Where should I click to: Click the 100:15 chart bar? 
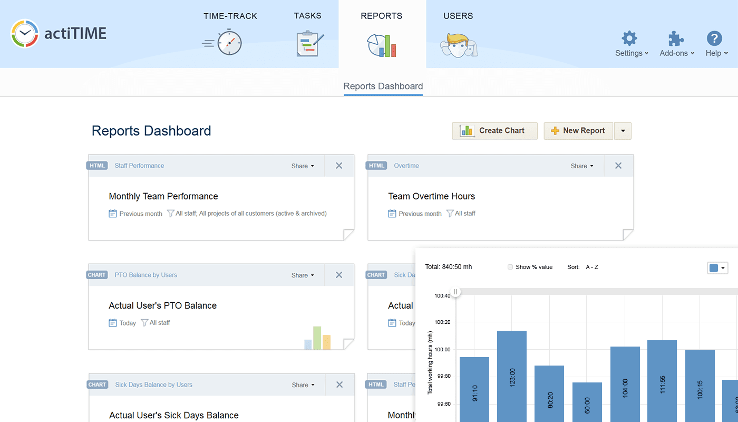(x=700, y=386)
